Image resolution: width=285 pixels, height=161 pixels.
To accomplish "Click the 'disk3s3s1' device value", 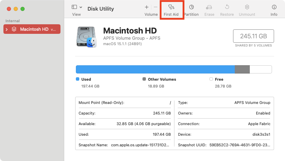I will [261, 134].
